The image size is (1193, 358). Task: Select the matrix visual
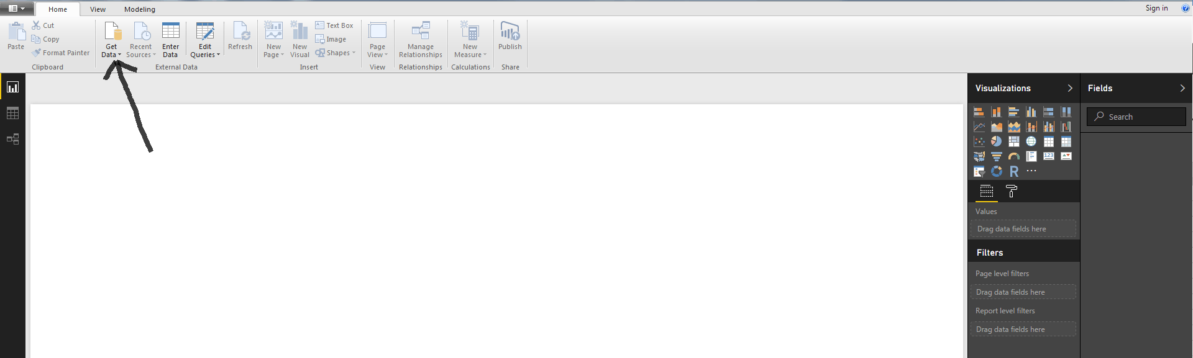1066,141
